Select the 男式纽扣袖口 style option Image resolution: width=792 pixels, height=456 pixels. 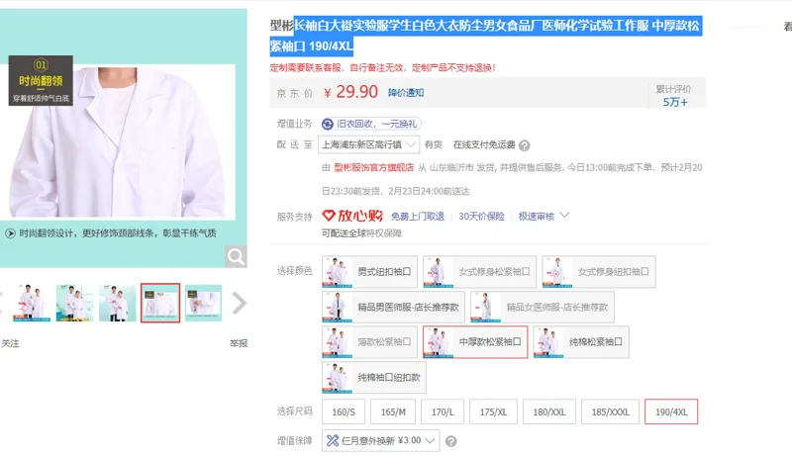[368, 271]
